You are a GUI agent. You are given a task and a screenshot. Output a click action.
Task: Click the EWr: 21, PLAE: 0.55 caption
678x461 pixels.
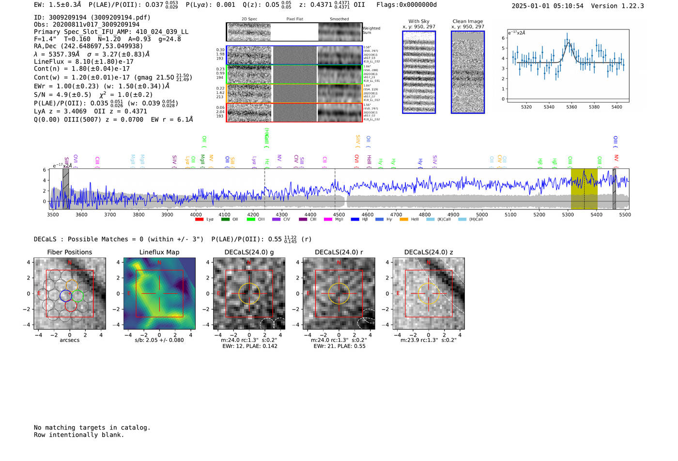coord(339,346)
